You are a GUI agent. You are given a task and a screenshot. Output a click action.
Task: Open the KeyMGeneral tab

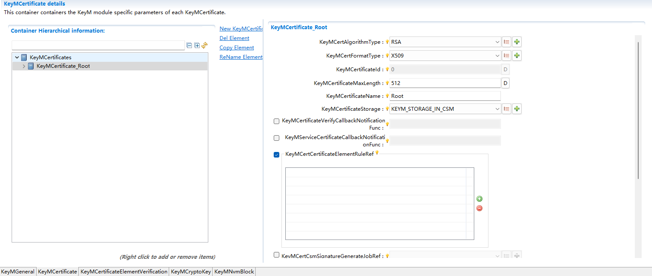click(x=17, y=271)
